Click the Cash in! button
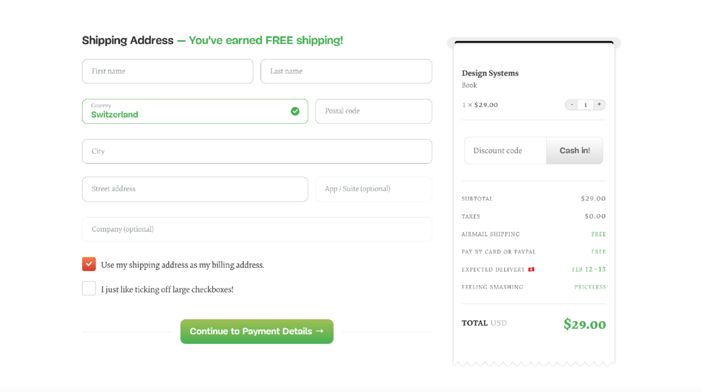Screen dimensions: 702x392 click(574, 151)
